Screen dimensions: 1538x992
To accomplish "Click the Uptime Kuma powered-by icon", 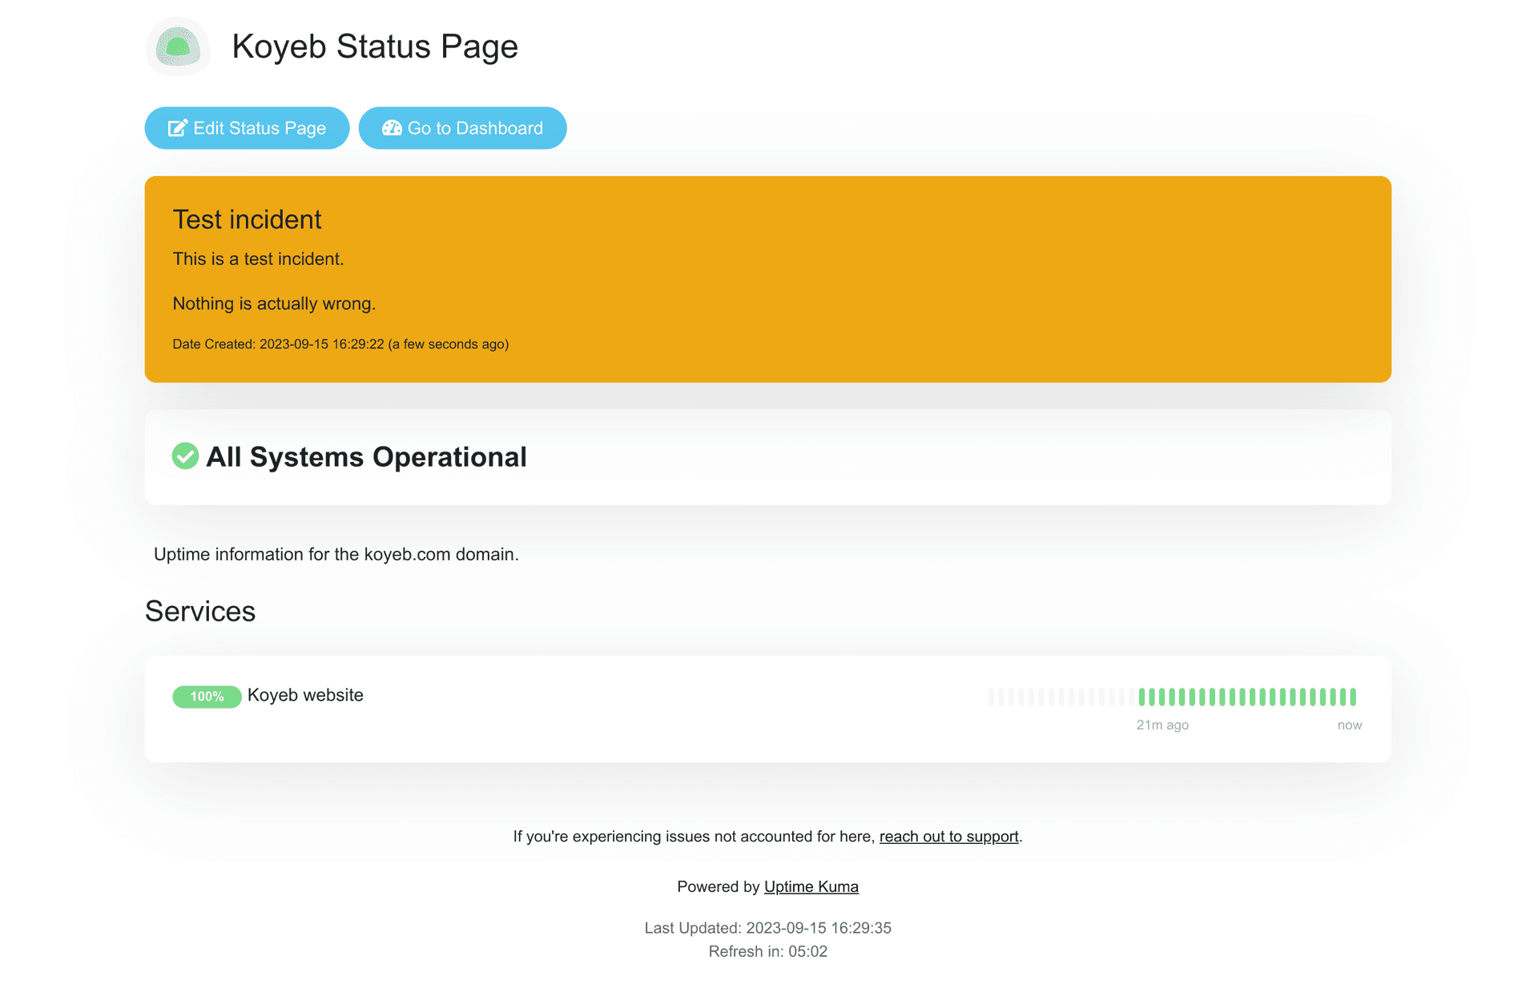I will click(x=811, y=886).
